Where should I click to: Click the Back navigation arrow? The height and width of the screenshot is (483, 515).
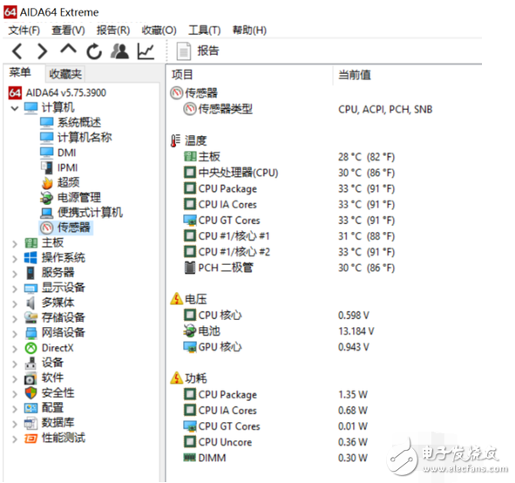[x=17, y=51]
